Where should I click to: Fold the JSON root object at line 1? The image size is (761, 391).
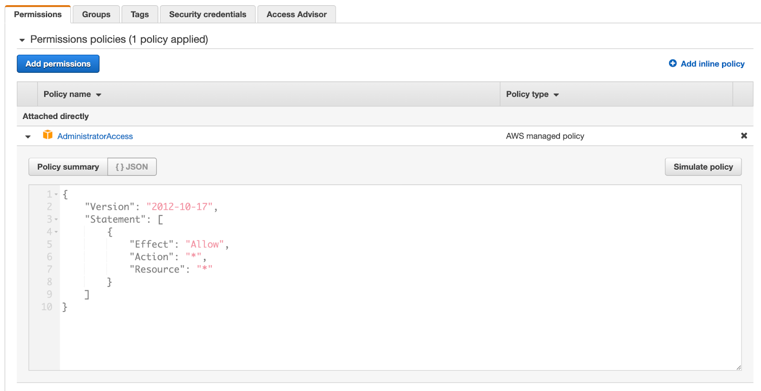(56, 195)
